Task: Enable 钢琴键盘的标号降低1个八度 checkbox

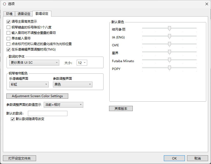Action: click(8, 27)
